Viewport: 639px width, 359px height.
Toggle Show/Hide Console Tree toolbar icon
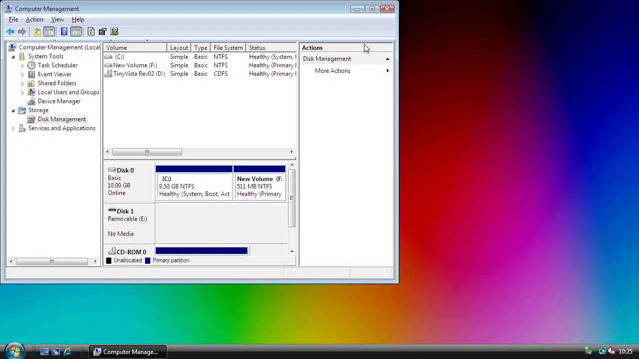point(49,31)
